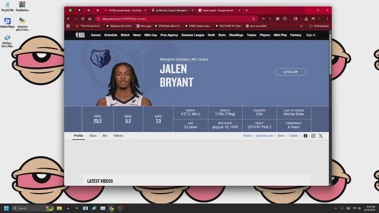Open Draft in the NBA navigation
Viewport: 379px width, 213px height.
211,35
